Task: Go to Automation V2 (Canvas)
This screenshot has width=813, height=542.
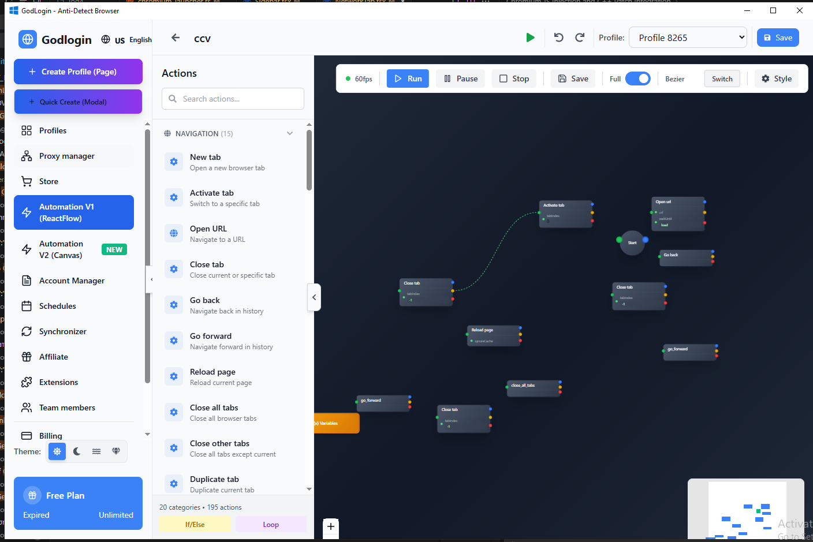Action: coord(61,249)
